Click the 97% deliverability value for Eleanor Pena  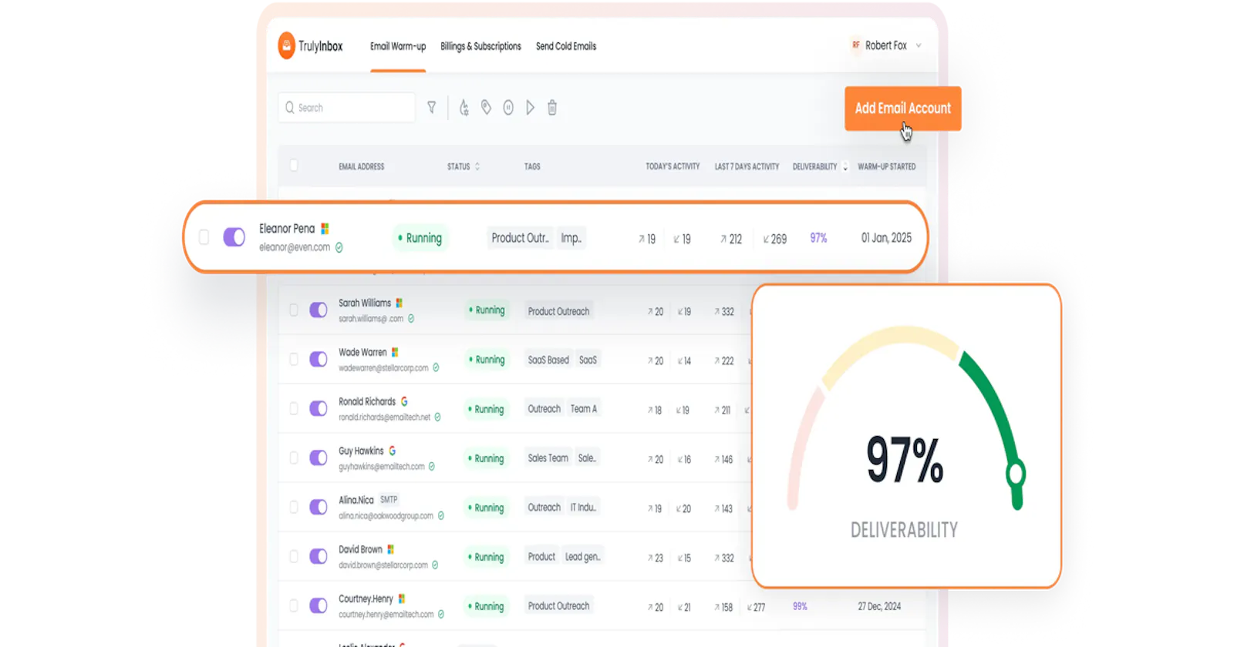(818, 238)
